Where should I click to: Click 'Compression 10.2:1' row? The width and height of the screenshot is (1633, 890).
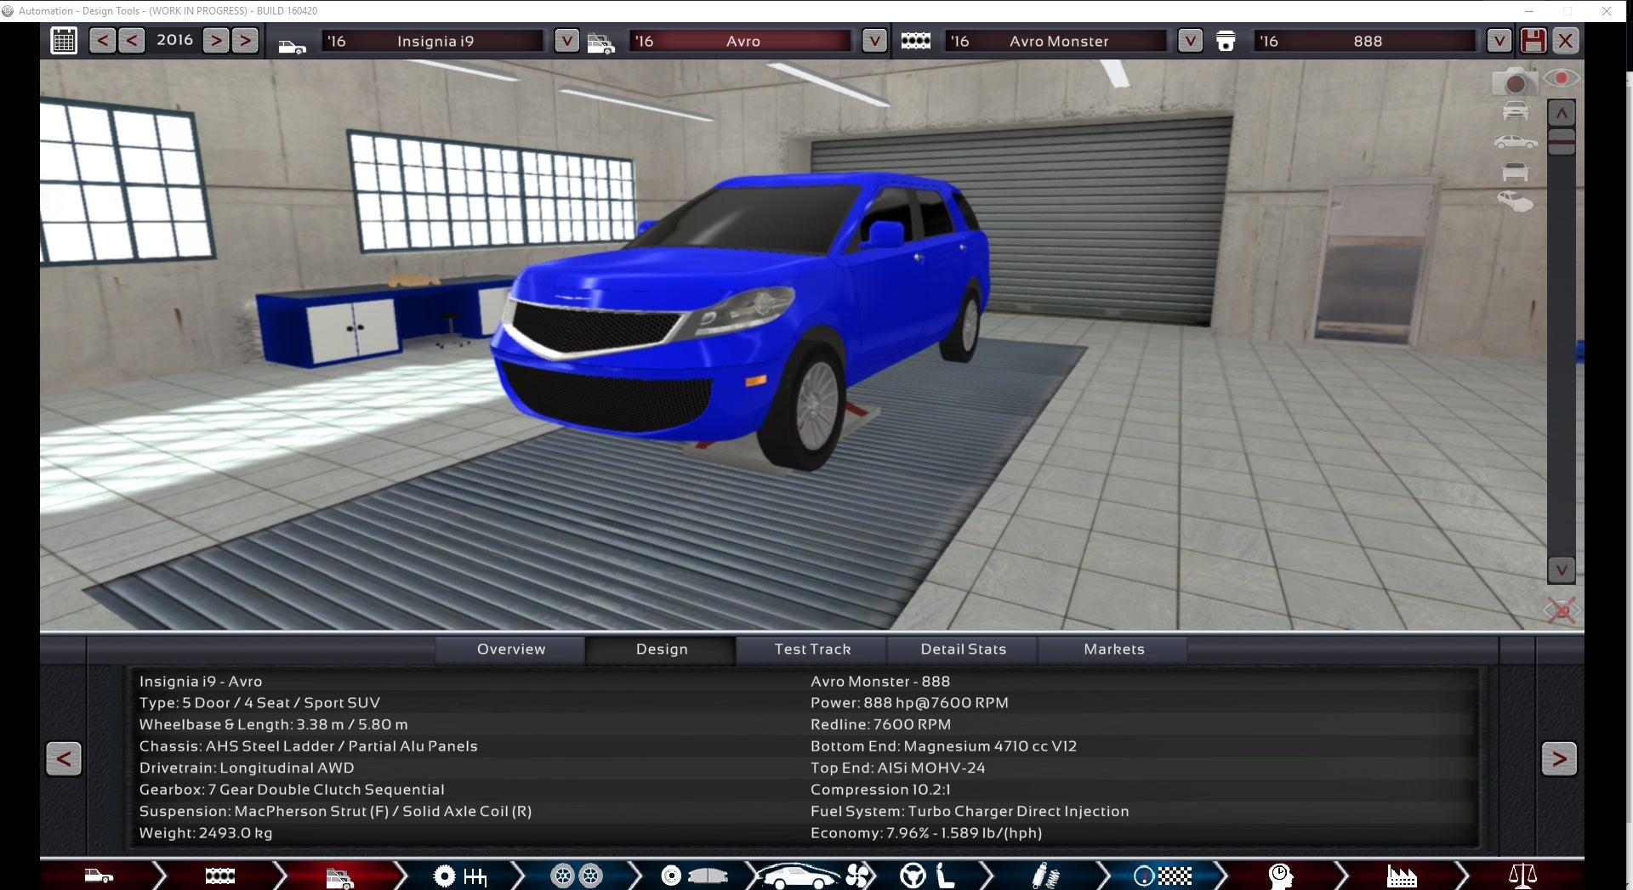(x=880, y=790)
